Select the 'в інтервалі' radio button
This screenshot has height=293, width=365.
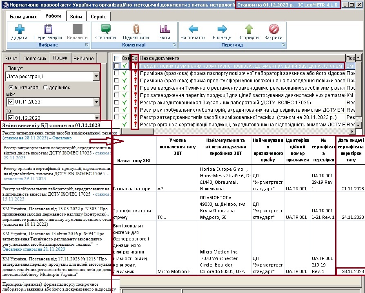pyautogui.click(x=11, y=87)
